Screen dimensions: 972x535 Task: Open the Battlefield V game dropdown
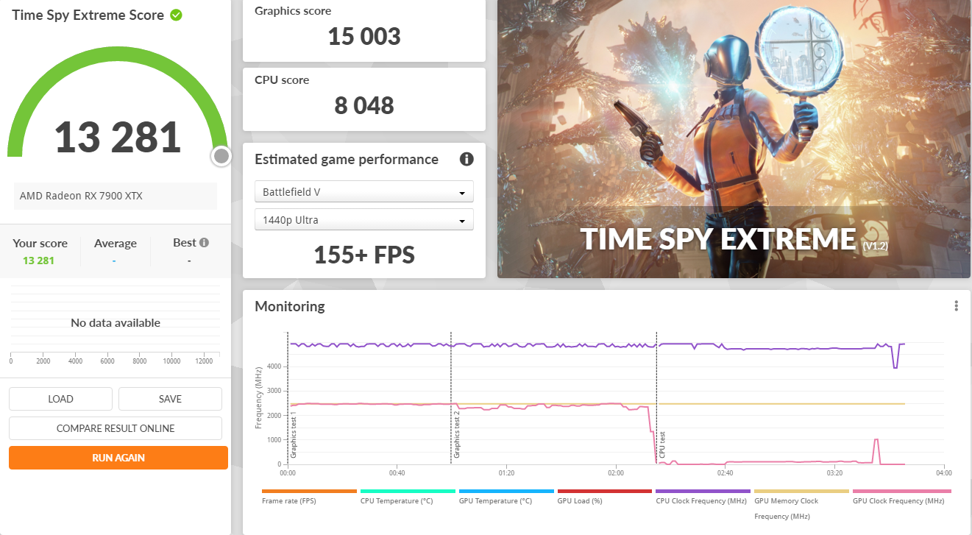(x=364, y=192)
